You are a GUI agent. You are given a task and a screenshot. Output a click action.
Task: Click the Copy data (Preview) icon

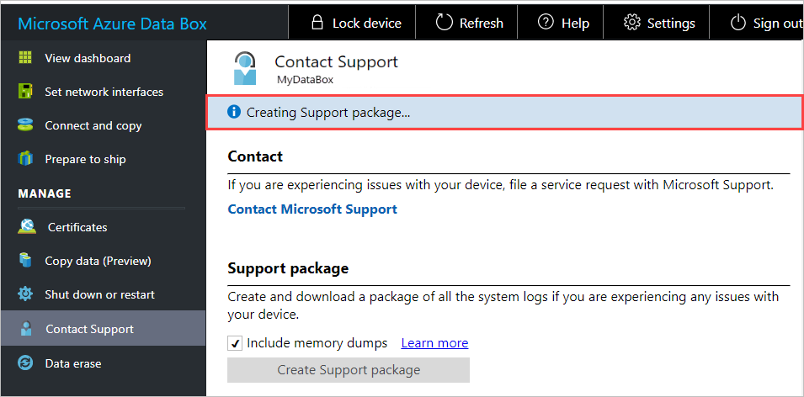click(x=26, y=261)
